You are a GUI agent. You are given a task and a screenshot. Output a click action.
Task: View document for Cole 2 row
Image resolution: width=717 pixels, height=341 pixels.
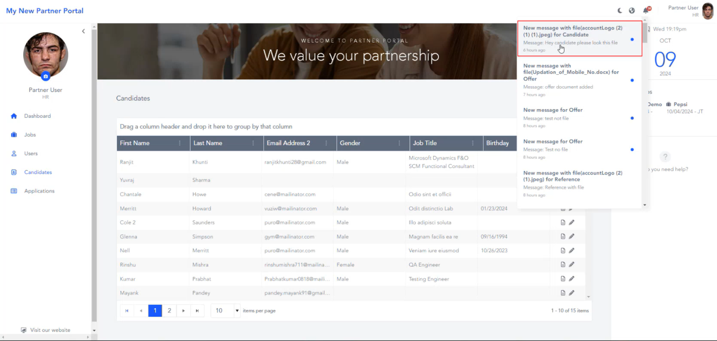[563, 223]
